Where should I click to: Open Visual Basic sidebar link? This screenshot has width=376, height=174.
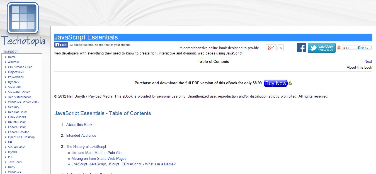(16, 147)
